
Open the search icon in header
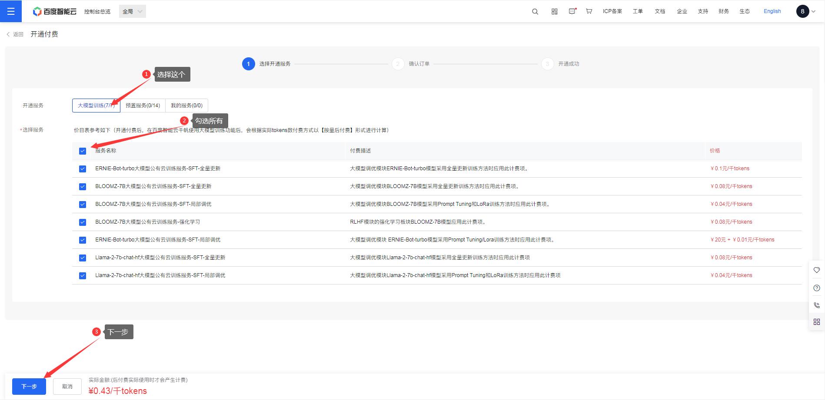pos(535,11)
